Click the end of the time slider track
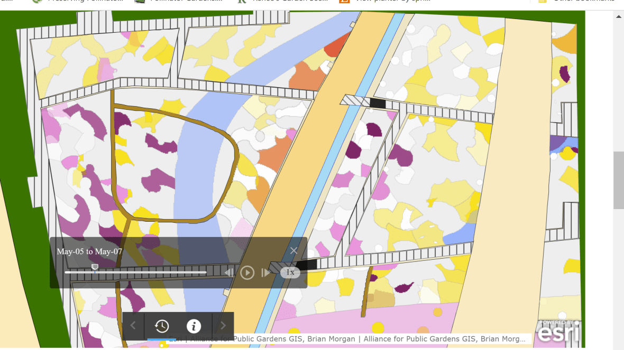Viewport: 624px width, 350px height. (x=205, y=272)
